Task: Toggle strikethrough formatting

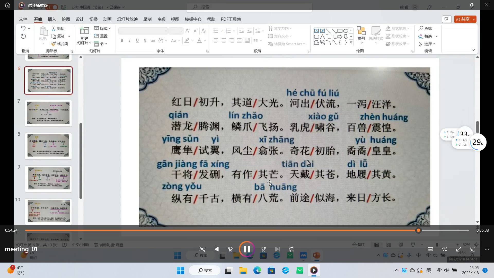Action: pyautogui.click(x=153, y=40)
